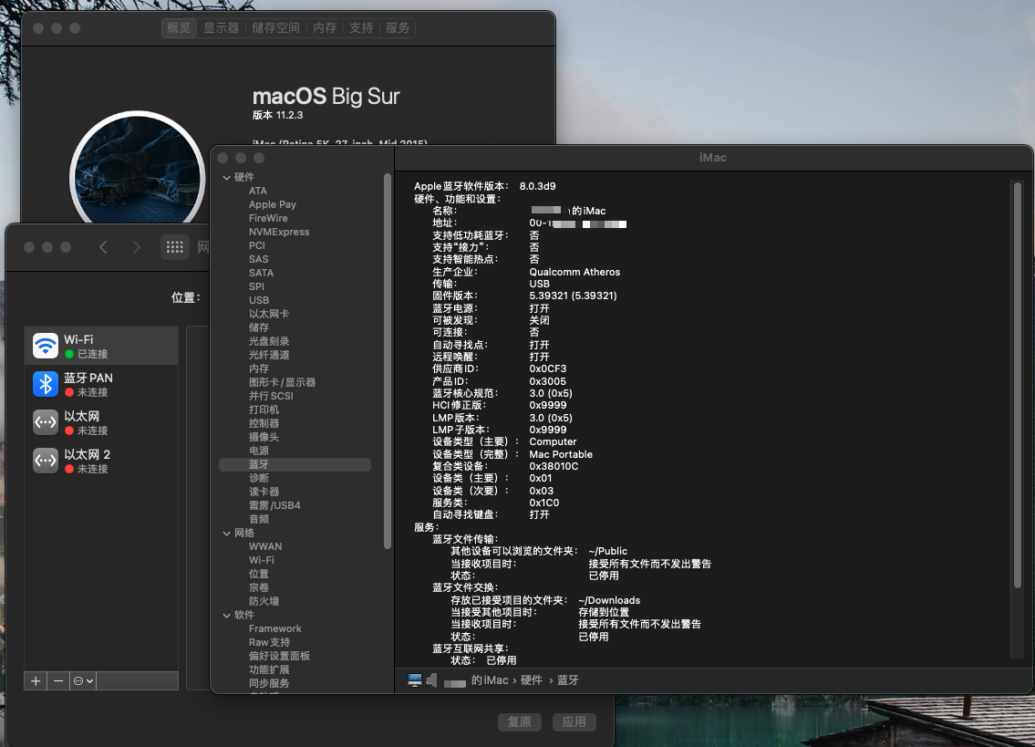The image size is (1035, 747).
Task: Select SATA in sidebar
Action: [x=262, y=273]
